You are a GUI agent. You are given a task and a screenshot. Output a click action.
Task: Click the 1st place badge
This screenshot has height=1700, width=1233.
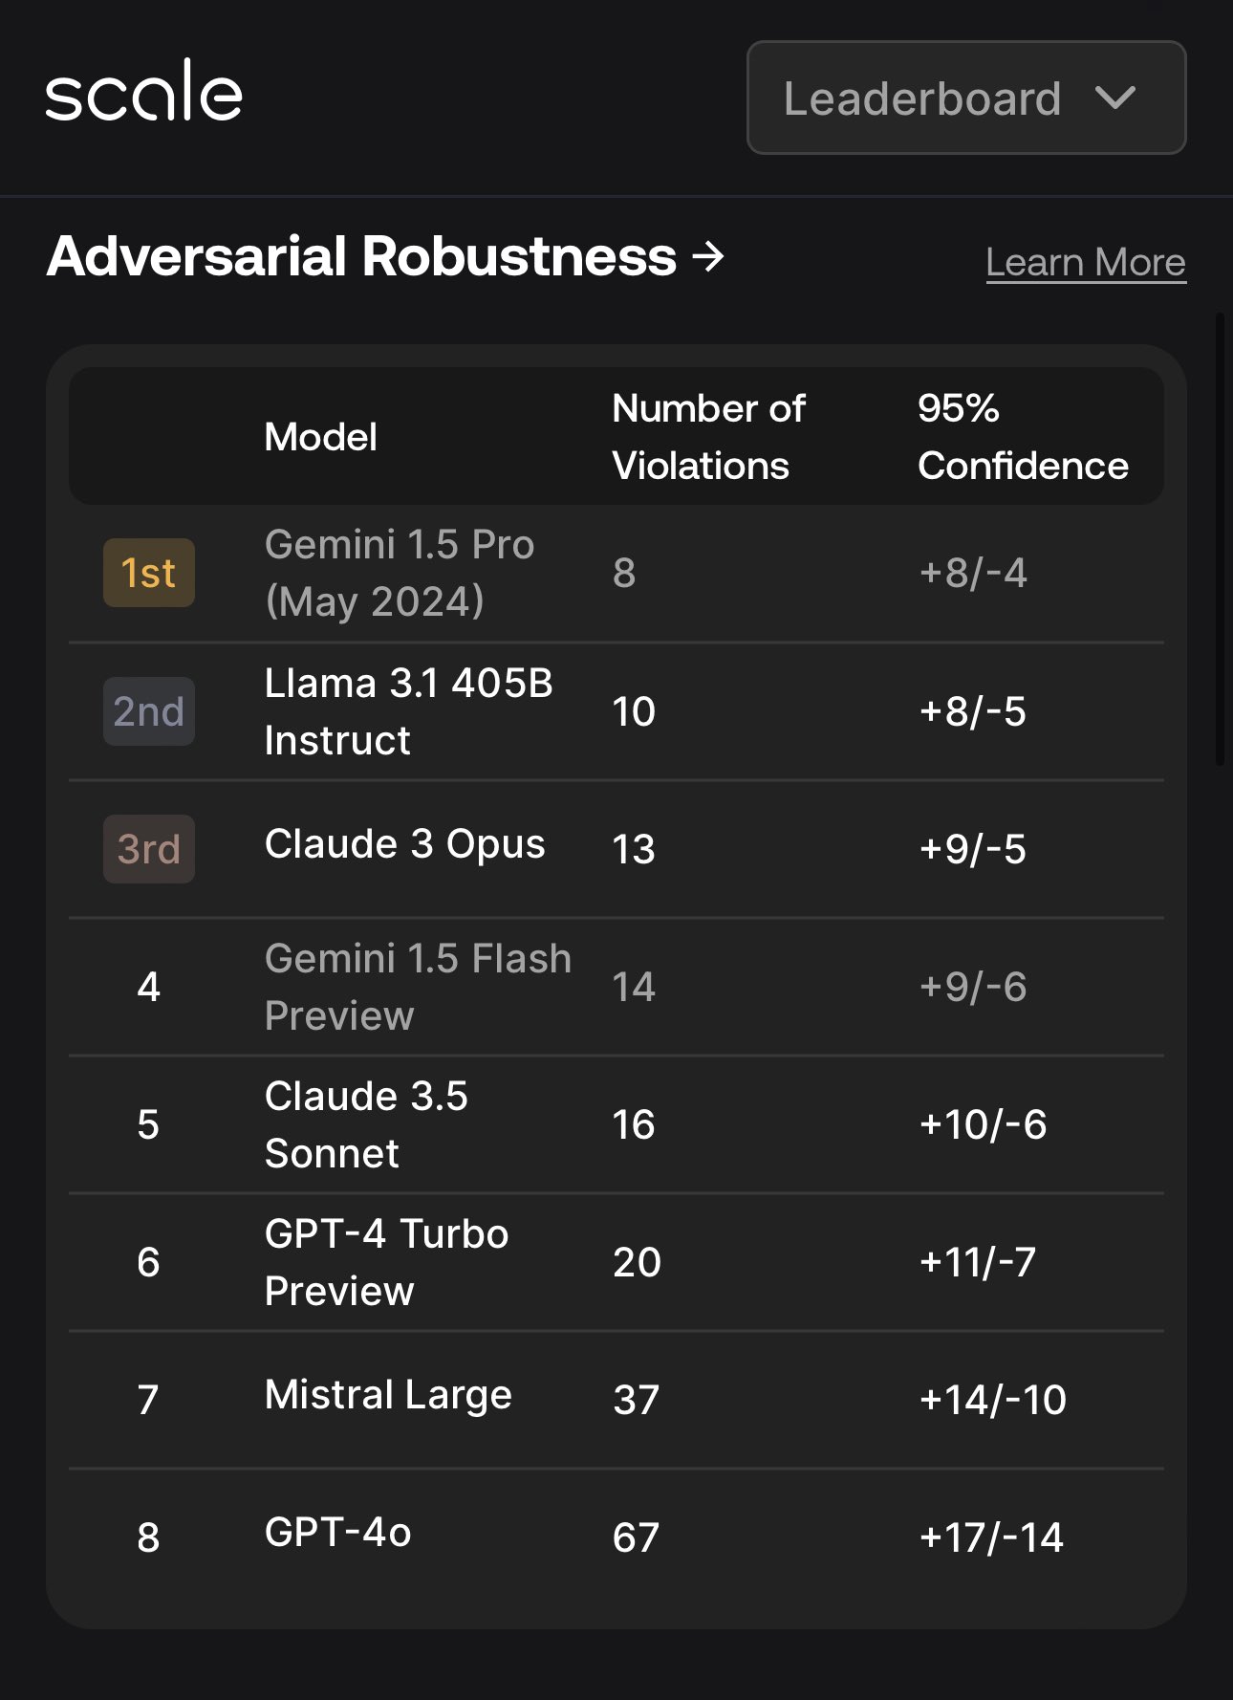click(149, 573)
